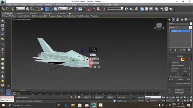Click the ViewCube in viewport
This screenshot has height=108, width=193.
tap(159, 26)
